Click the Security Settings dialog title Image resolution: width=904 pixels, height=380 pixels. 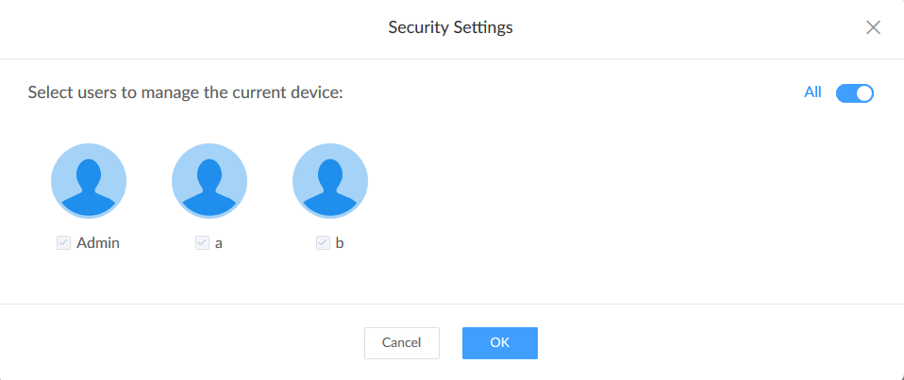tap(450, 27)
